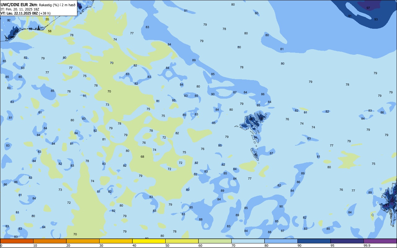Click the '97' humidity value on the map
Image resolution: width=397 pixels, height=248 pixels.
368,8
